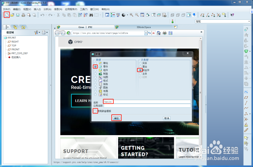Click the LEARN button on Creo banner
253x167 pixels.
(x=81, y=101)
